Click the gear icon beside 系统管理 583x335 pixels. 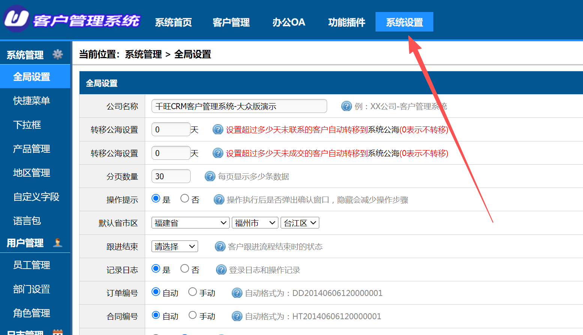(58, 54)
